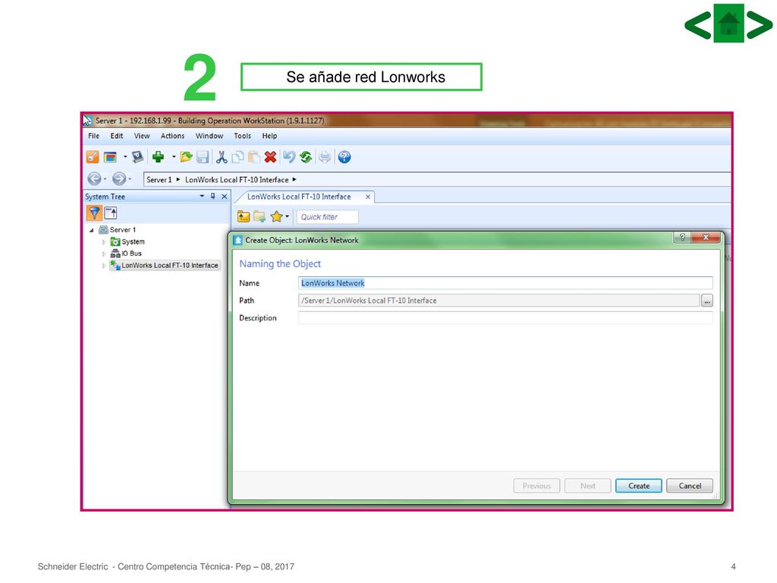777x583 pixels.
Task: Expand the System tree node
Action: click(103, 242)
